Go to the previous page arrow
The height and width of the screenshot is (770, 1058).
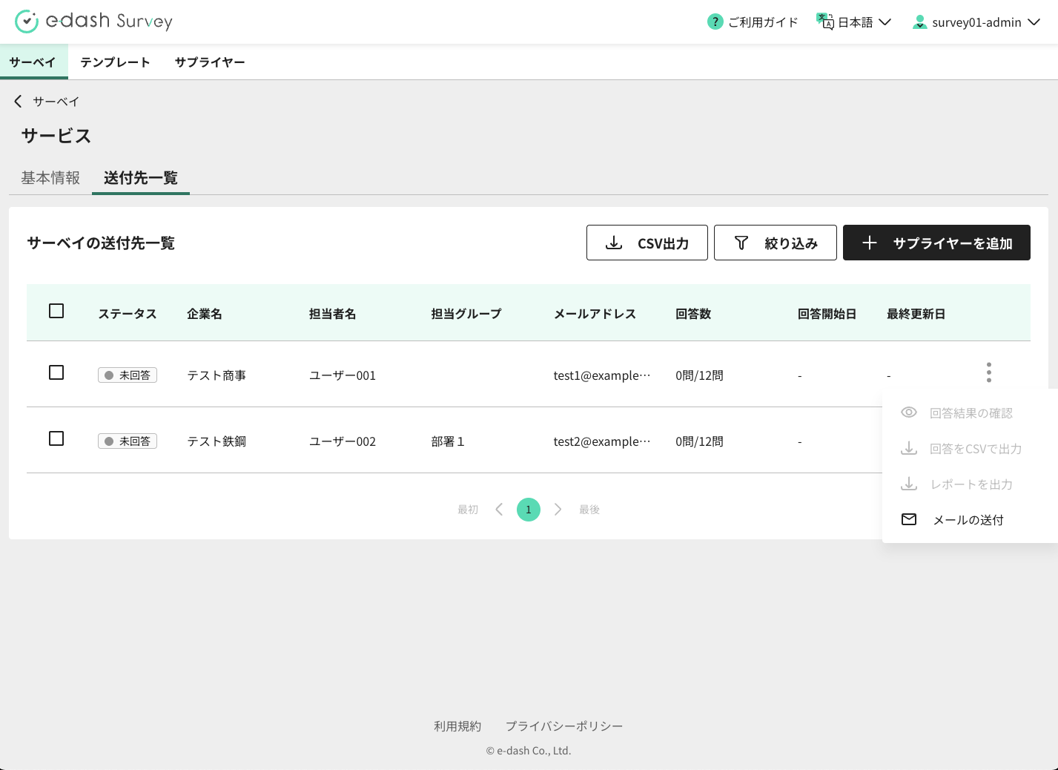499,510
